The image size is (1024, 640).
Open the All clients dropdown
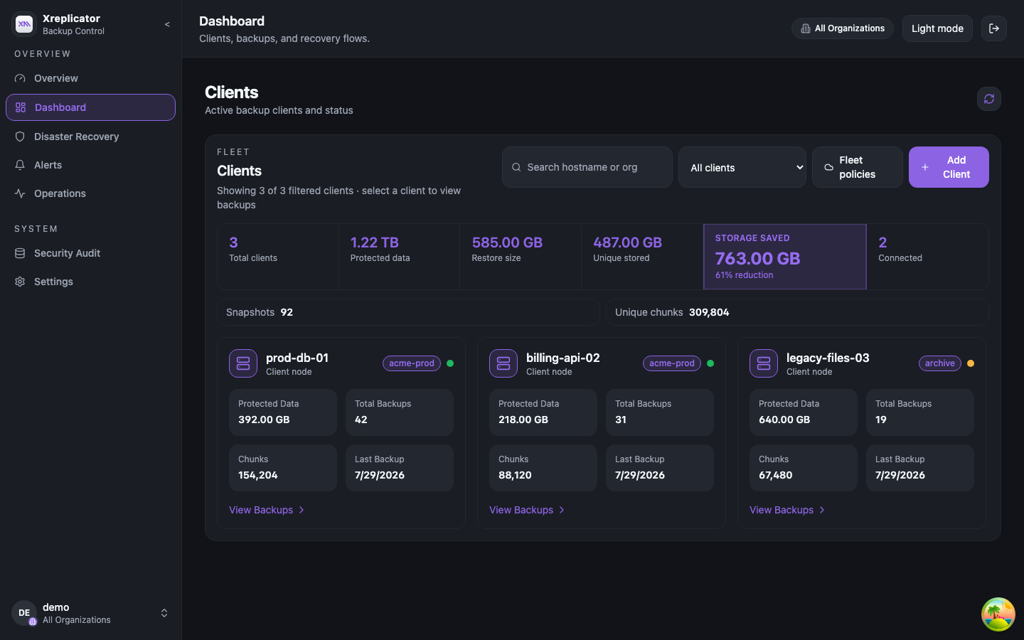tap(742, 167)
